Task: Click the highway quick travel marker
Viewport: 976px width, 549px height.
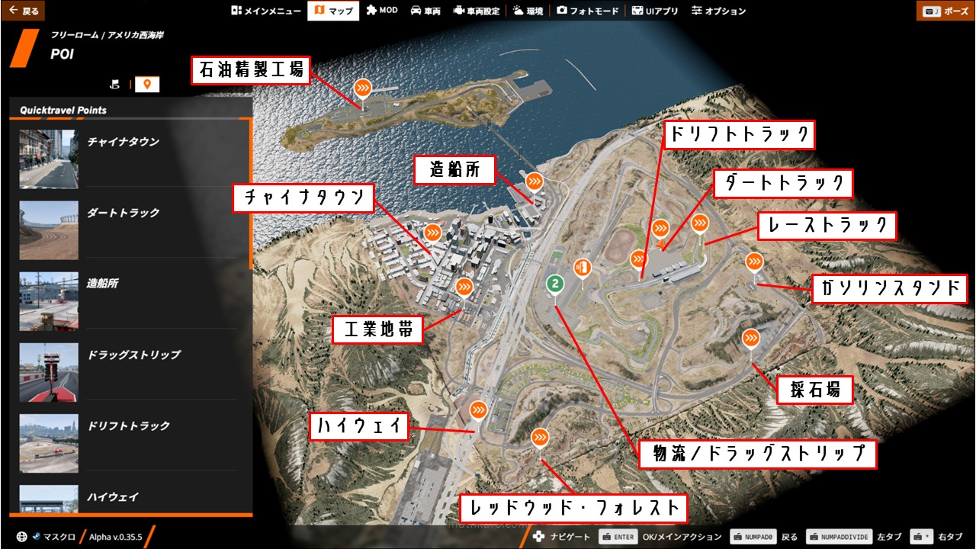Action: (x=478, y=410)
